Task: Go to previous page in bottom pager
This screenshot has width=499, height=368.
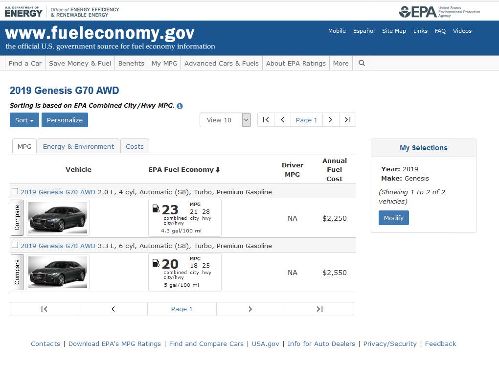Action: coord(113,309)
